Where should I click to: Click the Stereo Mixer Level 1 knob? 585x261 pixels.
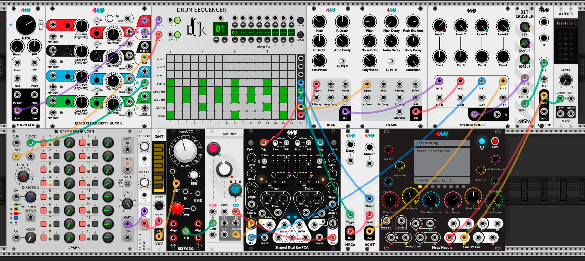439,25
